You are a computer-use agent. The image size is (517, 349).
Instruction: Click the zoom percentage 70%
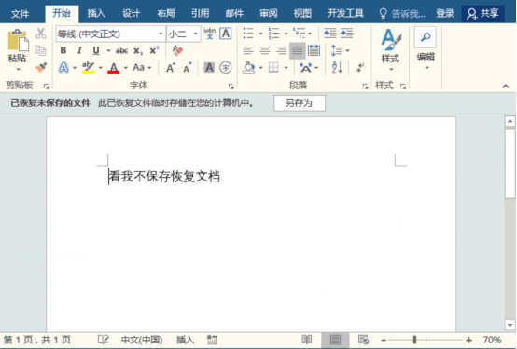[492, 340]
